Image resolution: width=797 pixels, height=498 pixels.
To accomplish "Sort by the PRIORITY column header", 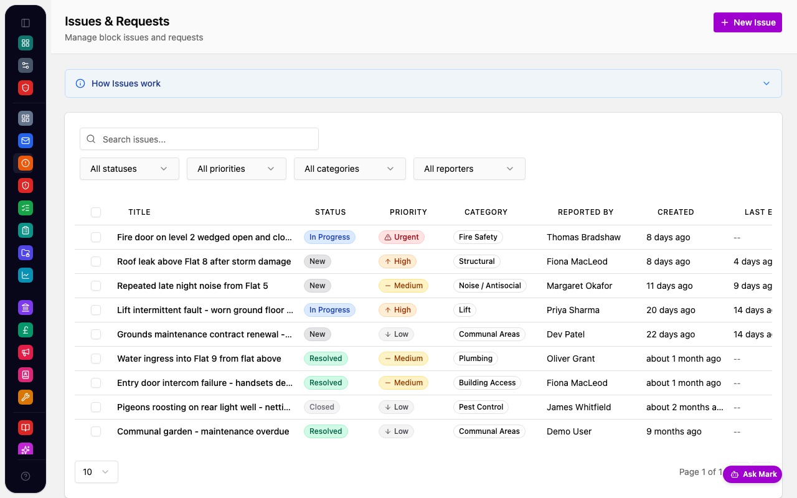I will [408, 212].
